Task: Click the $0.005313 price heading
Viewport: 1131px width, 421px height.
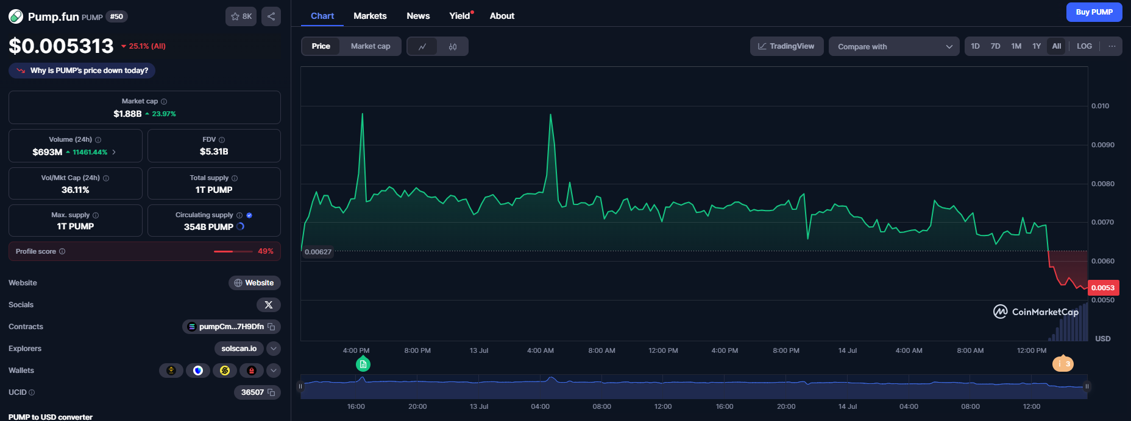Action: [x=61, y=46]
